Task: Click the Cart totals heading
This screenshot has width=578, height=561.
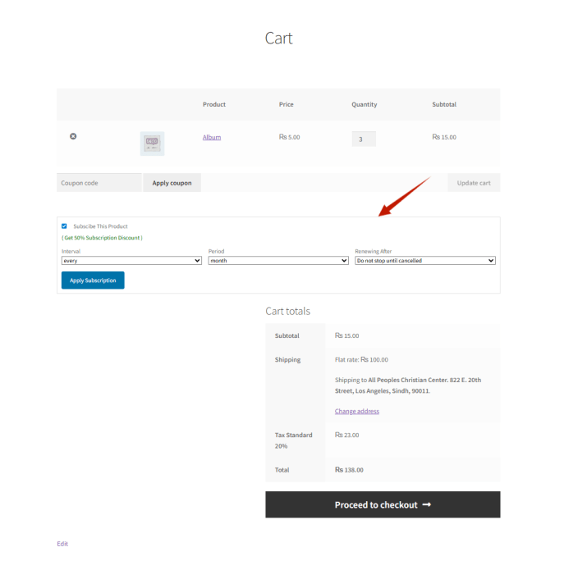Action: tap(287, 312)
